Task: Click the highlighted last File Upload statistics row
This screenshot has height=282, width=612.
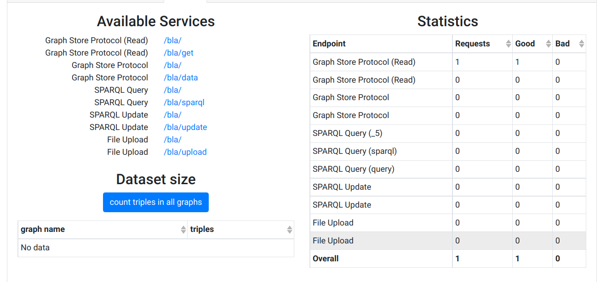Action: point(333,241)
